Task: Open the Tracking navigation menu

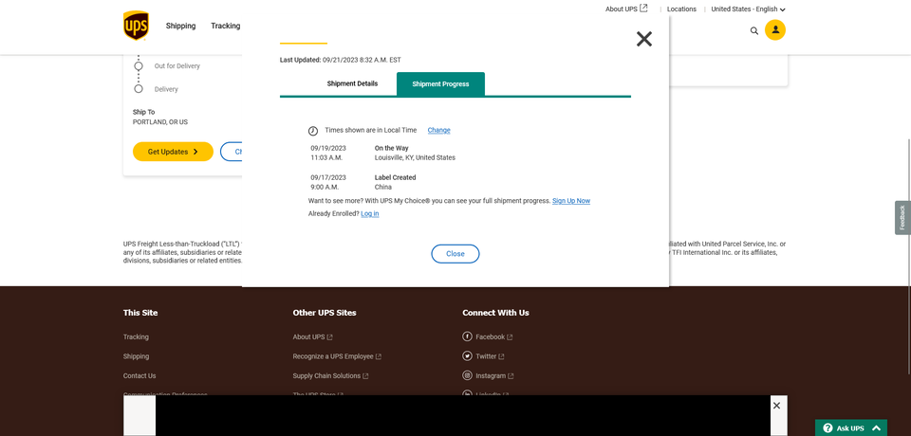Action: (x=226, y=26)
